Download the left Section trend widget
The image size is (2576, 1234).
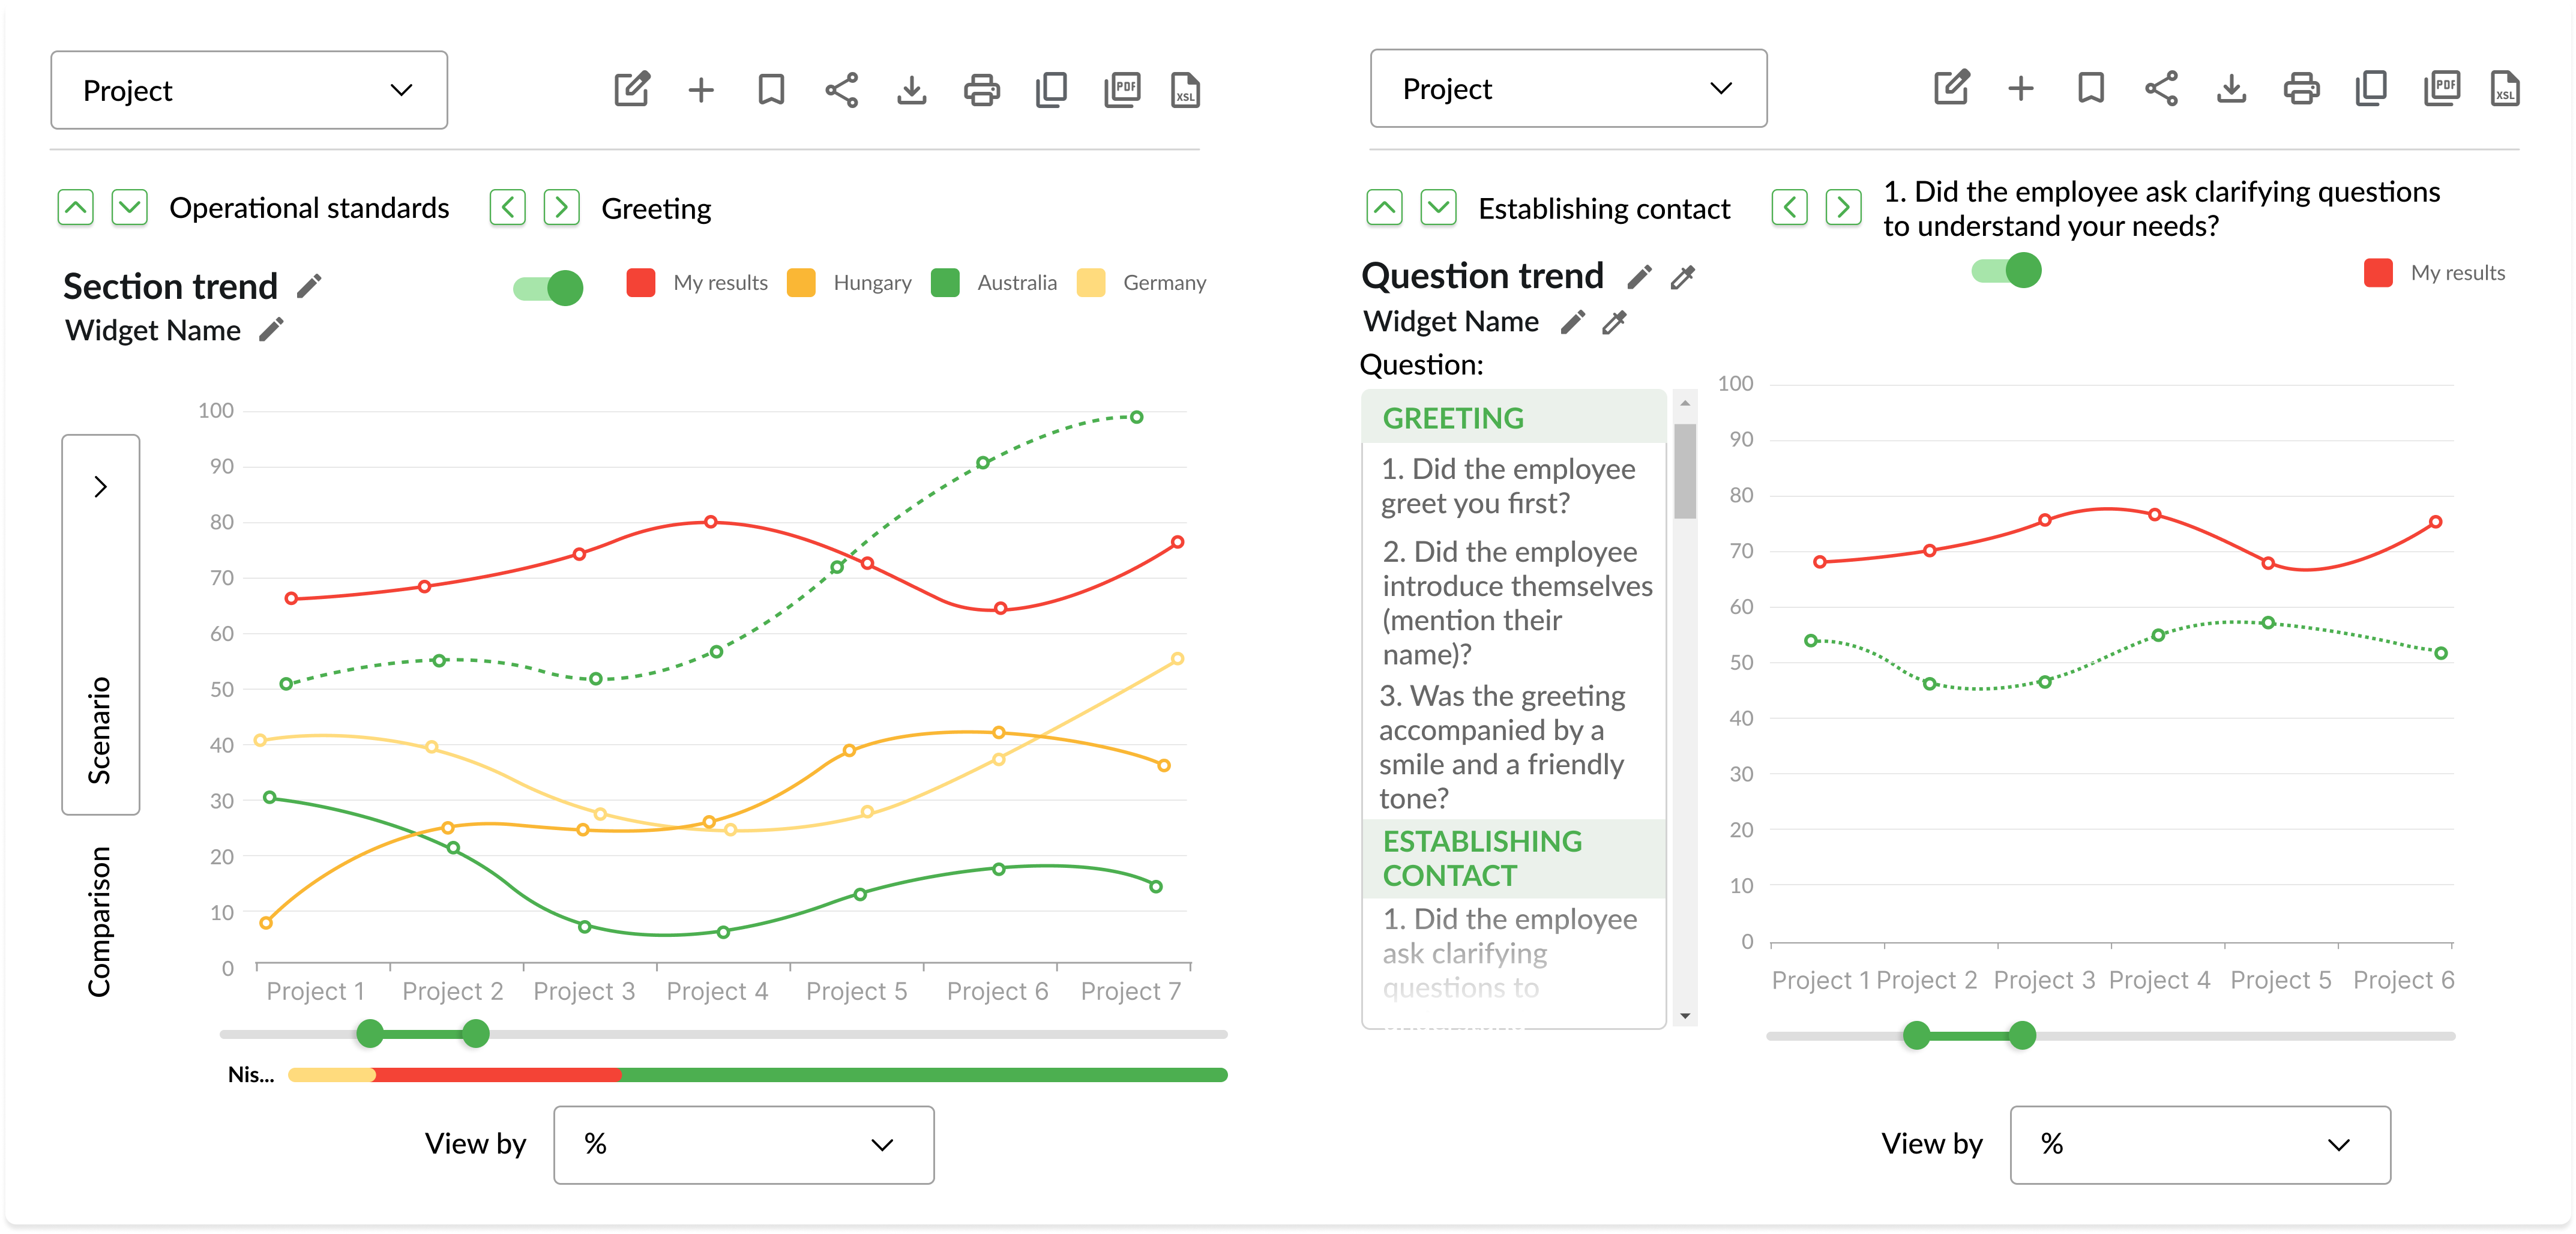(x=911, y=90)
